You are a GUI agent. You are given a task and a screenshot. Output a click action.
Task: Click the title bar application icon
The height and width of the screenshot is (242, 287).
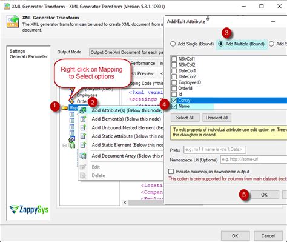(7, 7)
